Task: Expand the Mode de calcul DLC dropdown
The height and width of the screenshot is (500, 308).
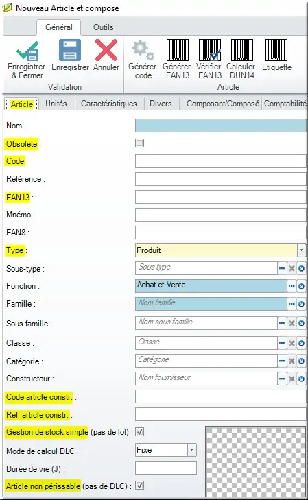Action: click(x=191, y=450)
